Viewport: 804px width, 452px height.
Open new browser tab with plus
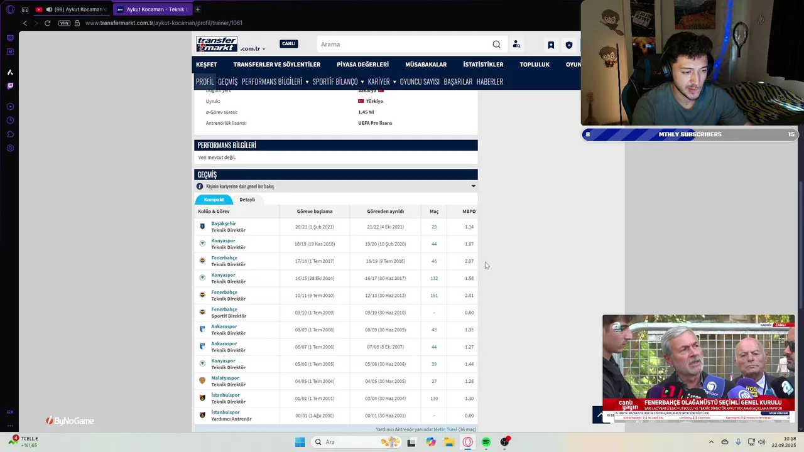(x=197, y=9)
